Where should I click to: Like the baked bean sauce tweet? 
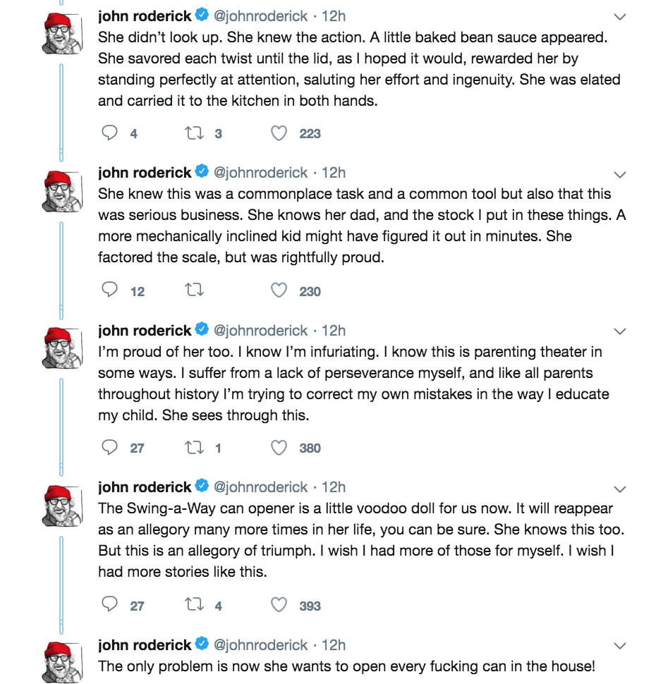pos(279,133)
